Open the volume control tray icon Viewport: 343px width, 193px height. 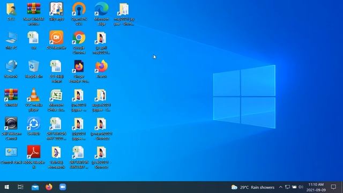[x=301, y=187]
